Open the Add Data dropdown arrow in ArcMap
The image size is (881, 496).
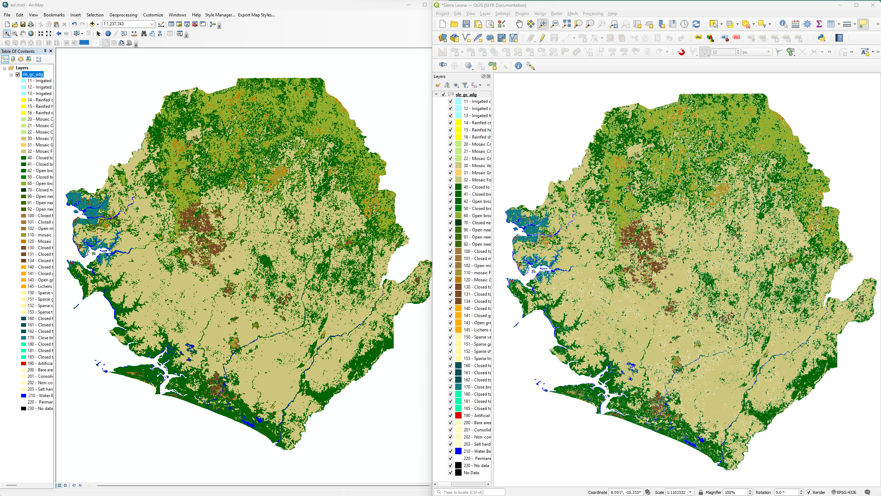[x=98, y=24]
